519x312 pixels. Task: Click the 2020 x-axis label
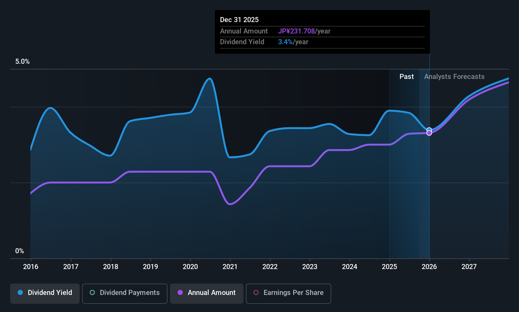pos(190,267)
